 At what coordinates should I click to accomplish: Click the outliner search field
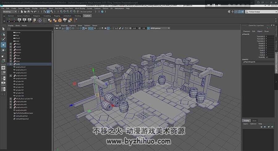click(32, 29)
